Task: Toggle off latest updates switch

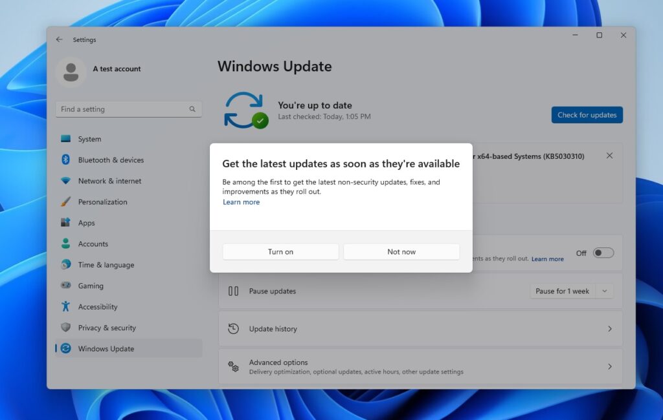Action: pyautogui.click(x=603, y=253)
